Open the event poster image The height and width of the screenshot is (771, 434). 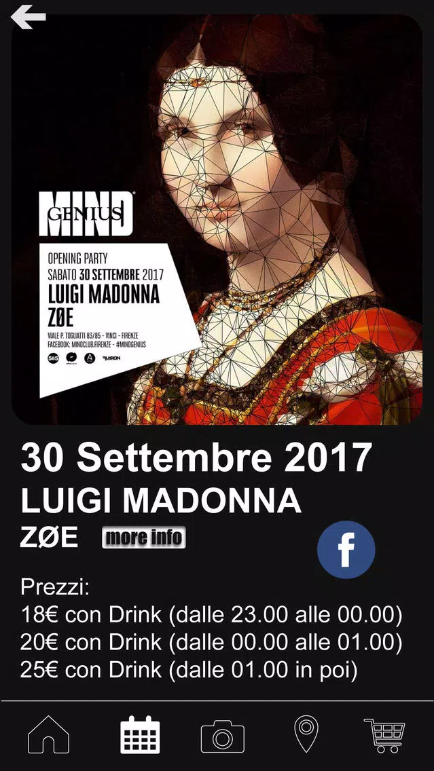[x=217, y=219]
